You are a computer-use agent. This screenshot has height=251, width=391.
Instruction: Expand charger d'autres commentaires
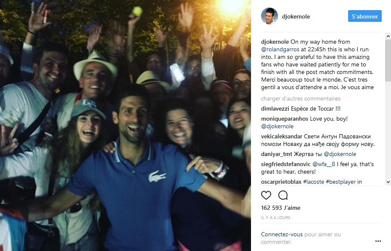[301, 98]
